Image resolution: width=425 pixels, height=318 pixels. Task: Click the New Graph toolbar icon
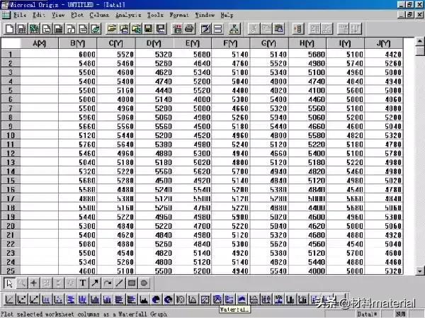point(46,29)
